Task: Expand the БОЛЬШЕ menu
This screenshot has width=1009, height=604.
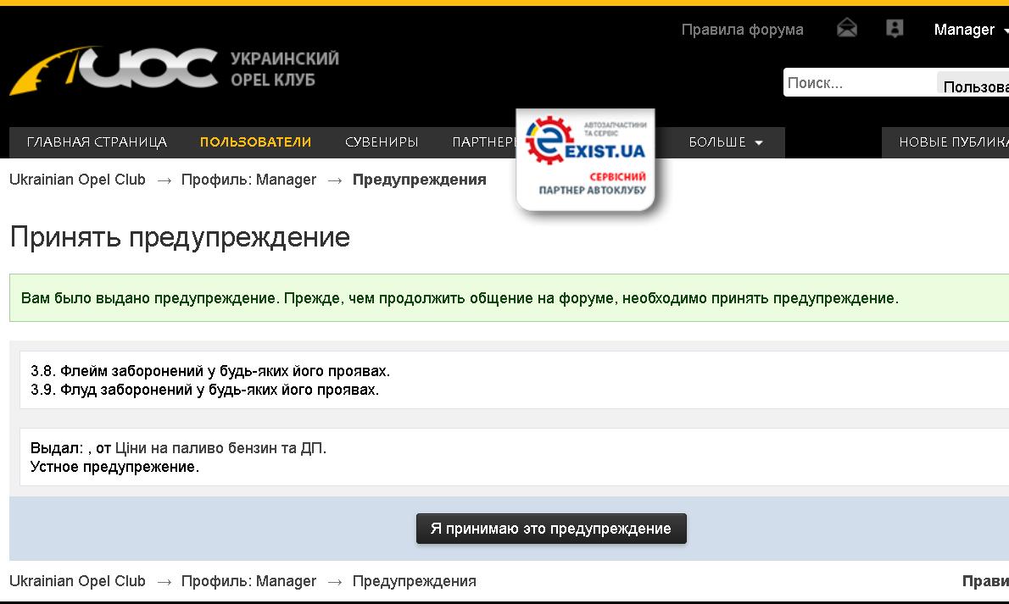Action: 726,142
